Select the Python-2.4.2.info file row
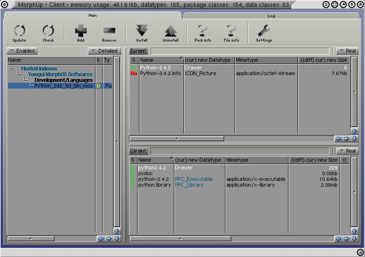365x257 pixels. click(240, 73)
